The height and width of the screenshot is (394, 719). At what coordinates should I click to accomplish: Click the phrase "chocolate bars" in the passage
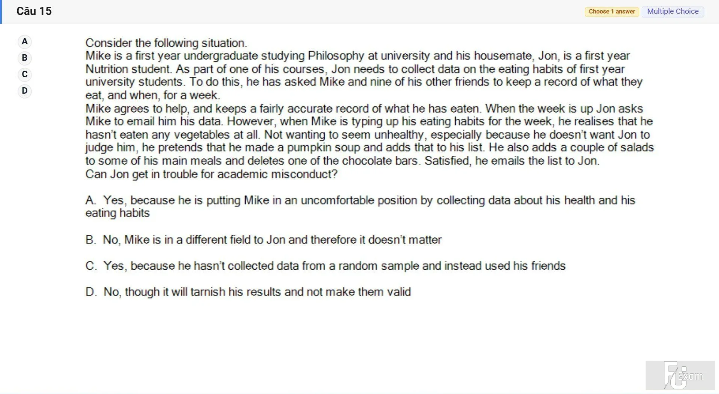point(381,161)
